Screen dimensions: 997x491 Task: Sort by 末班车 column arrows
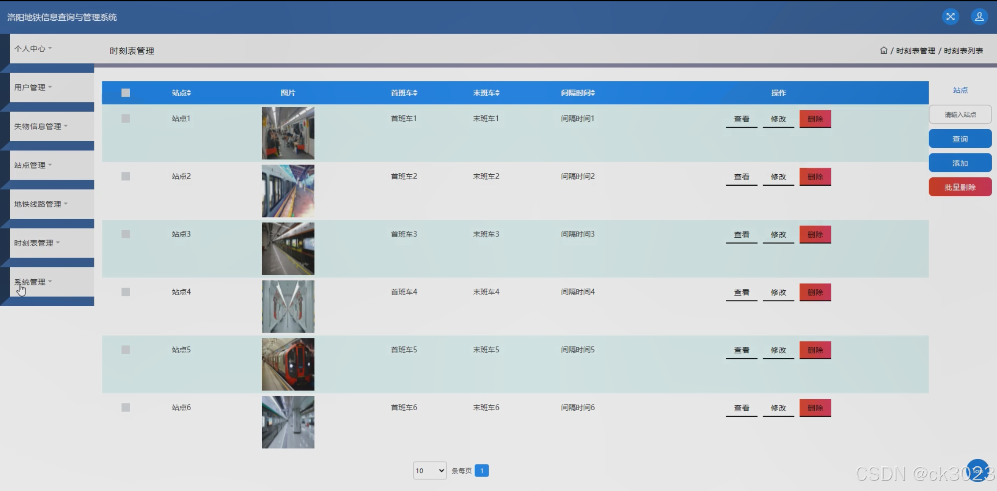pyautogui.click(x=497, y=93)
